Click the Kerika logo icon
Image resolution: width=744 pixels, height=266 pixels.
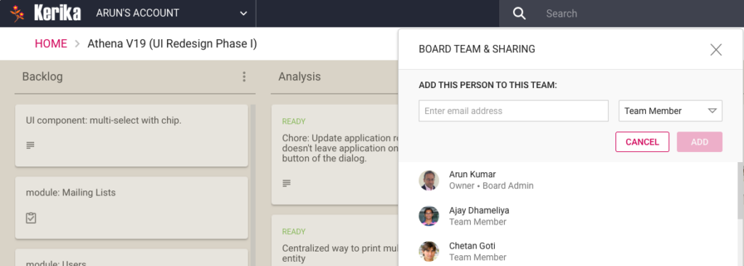17,13
